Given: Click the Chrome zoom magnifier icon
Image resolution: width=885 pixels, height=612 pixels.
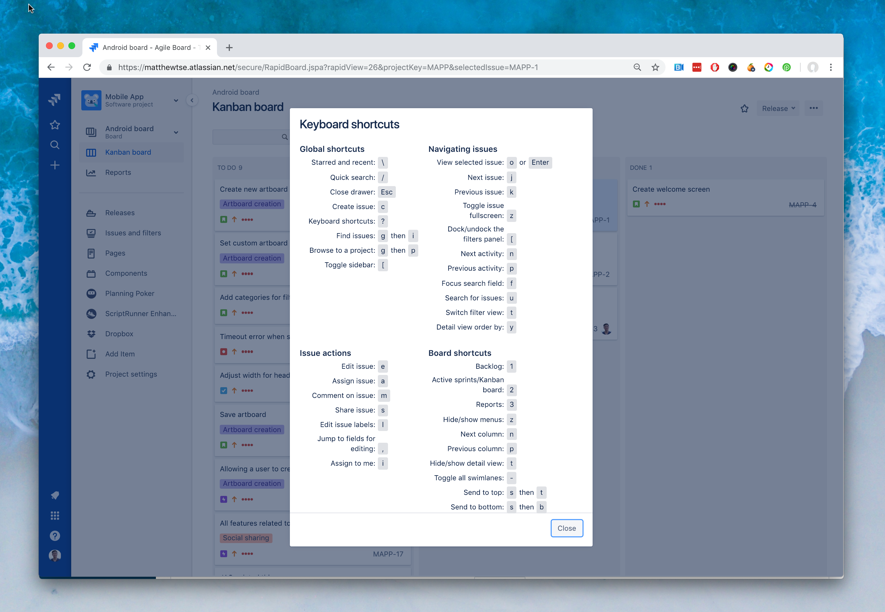Looking at the screenshot, I should tap(637, 68).
